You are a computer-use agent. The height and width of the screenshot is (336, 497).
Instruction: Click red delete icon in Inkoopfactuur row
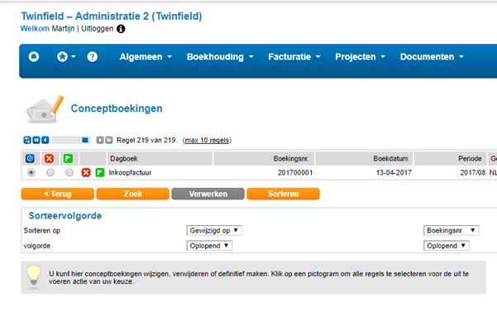click(x=86, y=173)
